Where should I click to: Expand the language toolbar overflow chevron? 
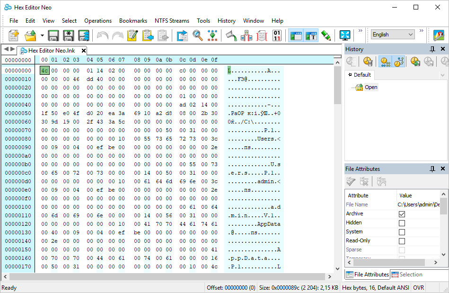pyautogui.click(x=422, y=31)
